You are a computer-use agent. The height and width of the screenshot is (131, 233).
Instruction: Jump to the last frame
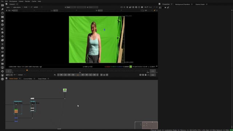95,75
